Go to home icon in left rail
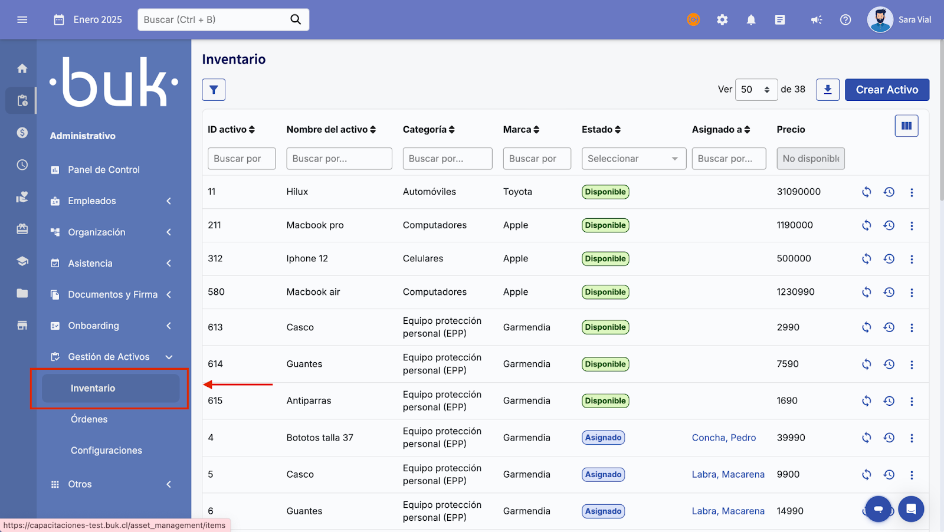944x532 pixels. 22,68
